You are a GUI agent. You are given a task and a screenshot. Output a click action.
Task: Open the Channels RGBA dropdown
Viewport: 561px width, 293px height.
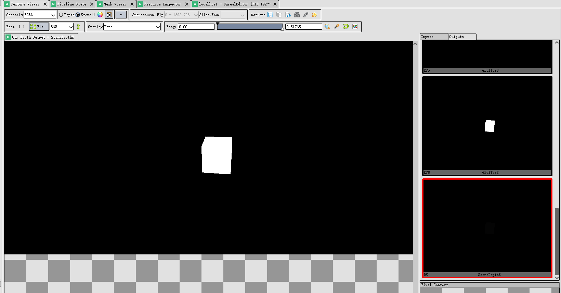pos(40,15)
